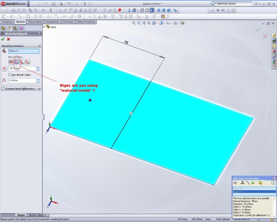This screenshot has width=277, height=222.
Task: Confirm Sketched Bend with green checkmark
Action: pos(3,39)
